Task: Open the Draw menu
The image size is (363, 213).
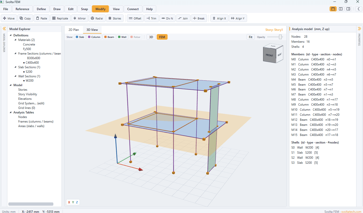Action: click(x=57, y=9)
